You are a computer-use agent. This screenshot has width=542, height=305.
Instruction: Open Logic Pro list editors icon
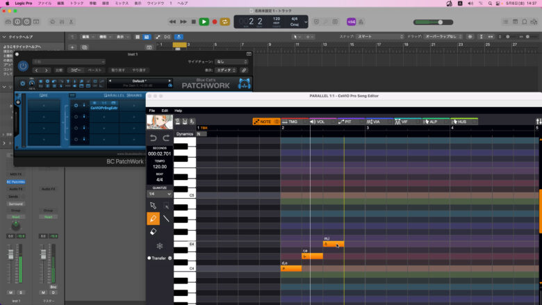pos(505,22)
